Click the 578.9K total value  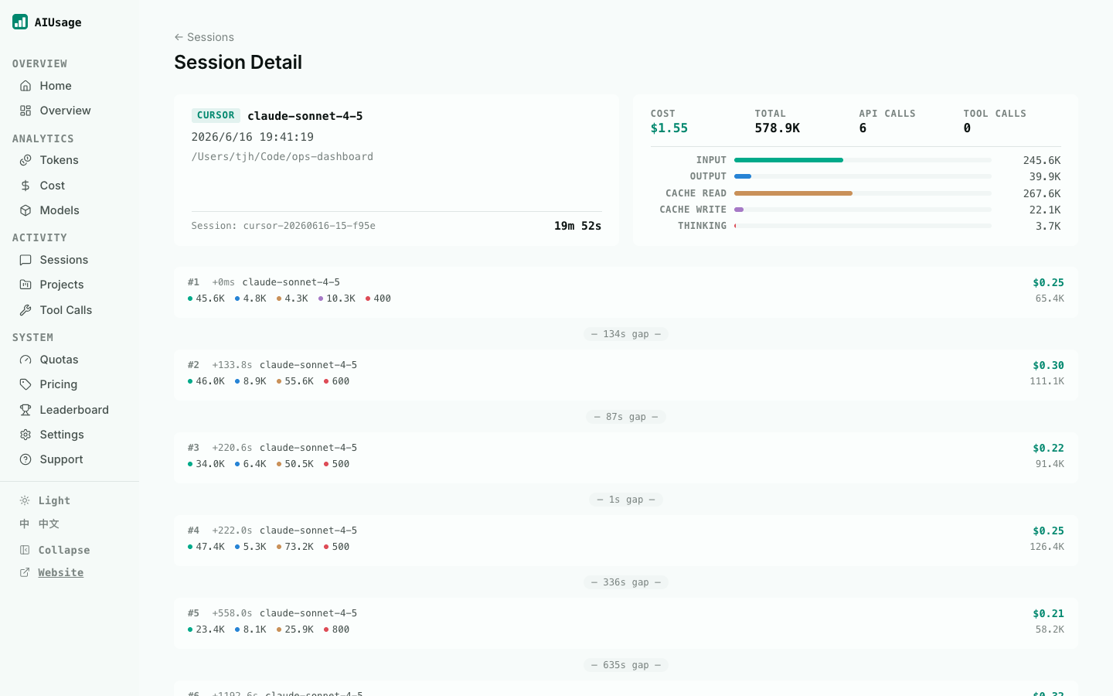tap(778, 128)
